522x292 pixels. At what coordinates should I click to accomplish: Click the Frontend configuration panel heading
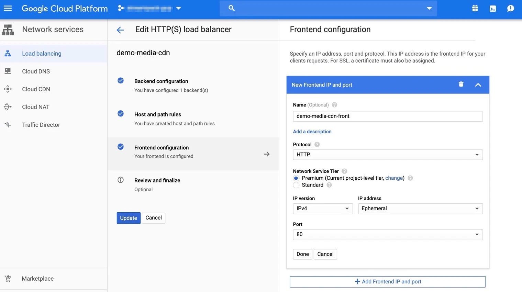(330, 30)
